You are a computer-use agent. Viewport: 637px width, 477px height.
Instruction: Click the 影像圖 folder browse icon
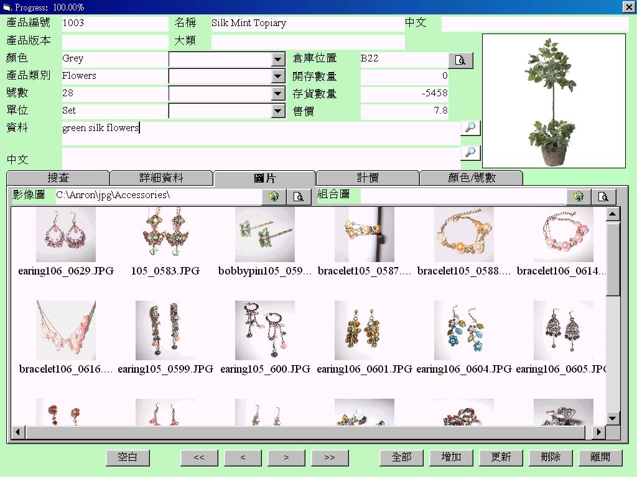[274, 197]
